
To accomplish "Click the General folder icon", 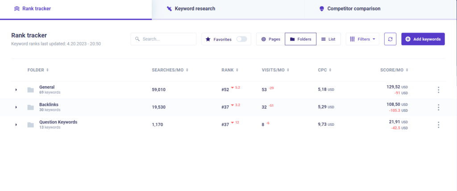I will (31, 90).
